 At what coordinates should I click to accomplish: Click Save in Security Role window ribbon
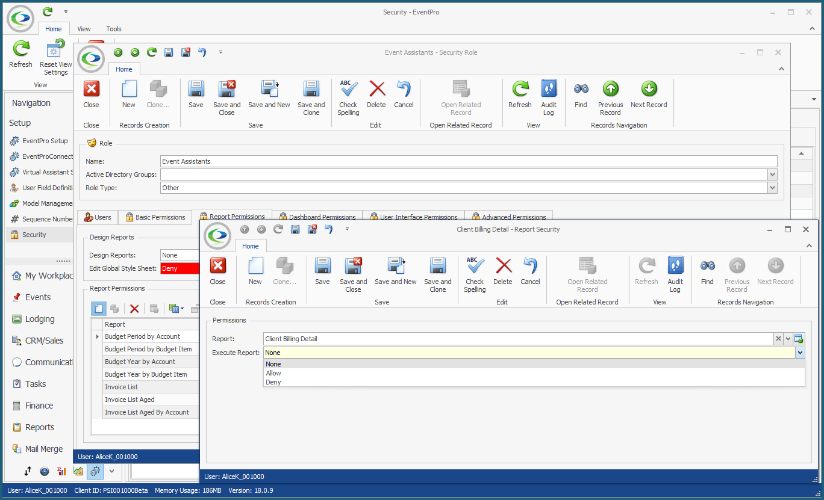[196, 94]
